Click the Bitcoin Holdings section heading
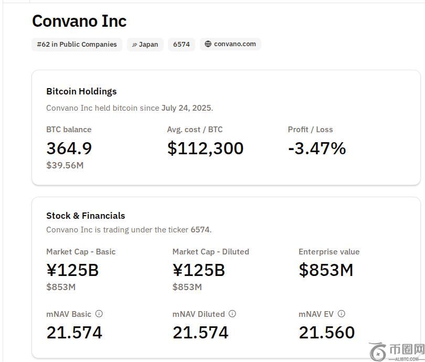425x362 pixels. tap(81, 91)
